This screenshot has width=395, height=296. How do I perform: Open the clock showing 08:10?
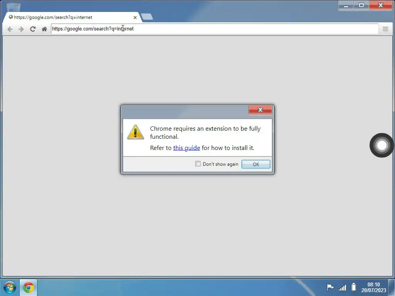(373, 287)
